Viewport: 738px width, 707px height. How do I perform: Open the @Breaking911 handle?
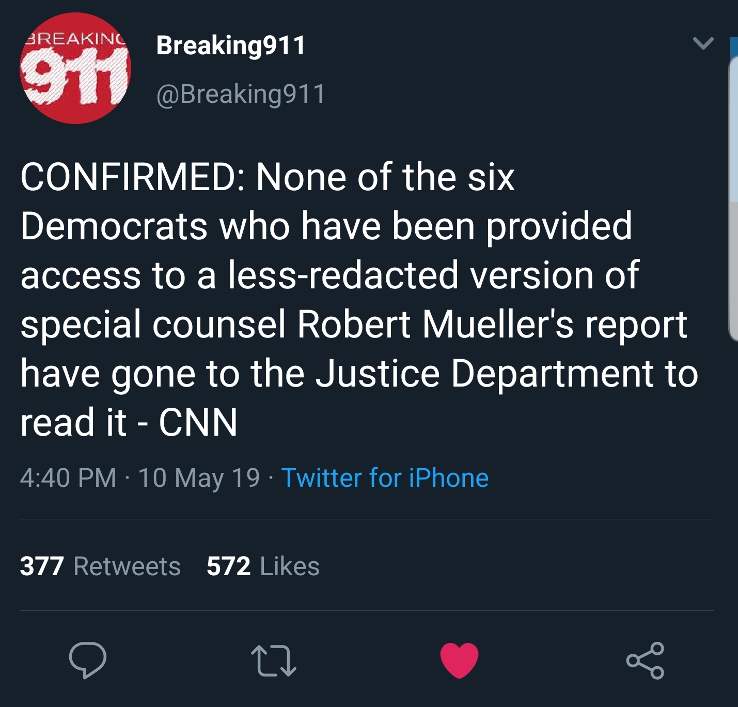tap(241, 94)
